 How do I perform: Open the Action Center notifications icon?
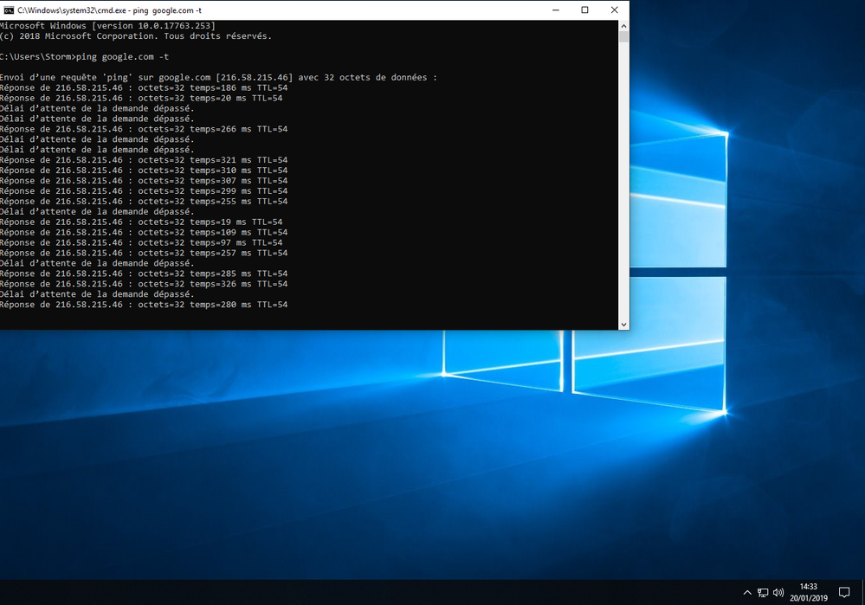pyautogui.click(x=844, y=593)
